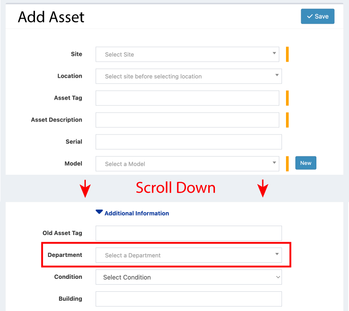
Task: Click the Model field label
Action: tap(73, 164)
